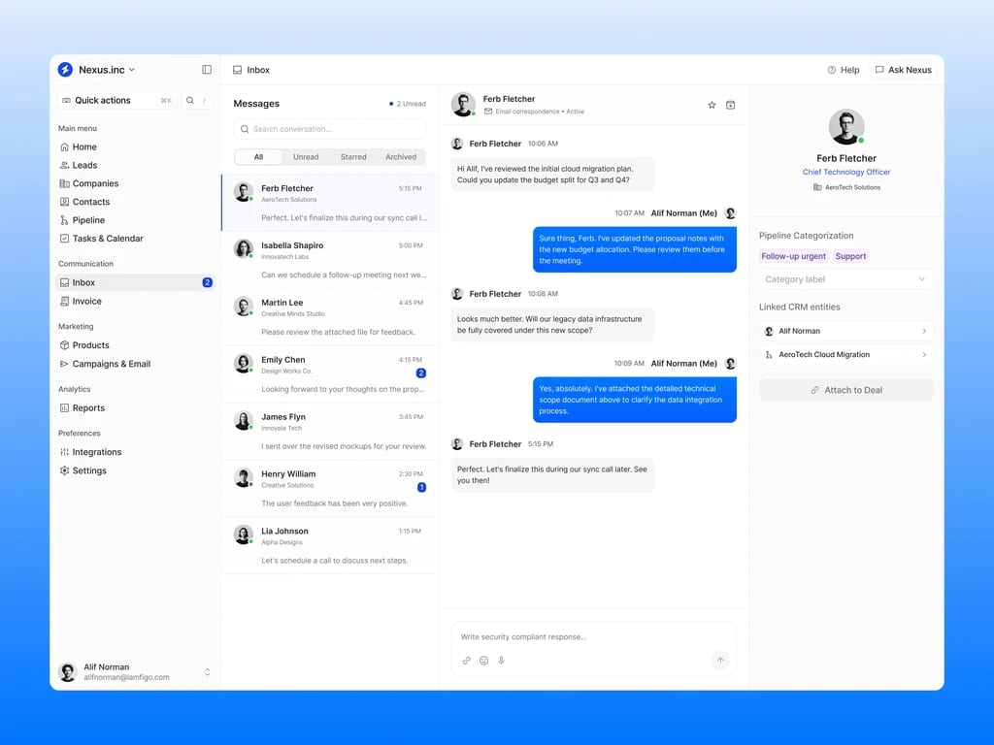
Task: Focus the Search conversation field
Action: click(x=330, y=129)
